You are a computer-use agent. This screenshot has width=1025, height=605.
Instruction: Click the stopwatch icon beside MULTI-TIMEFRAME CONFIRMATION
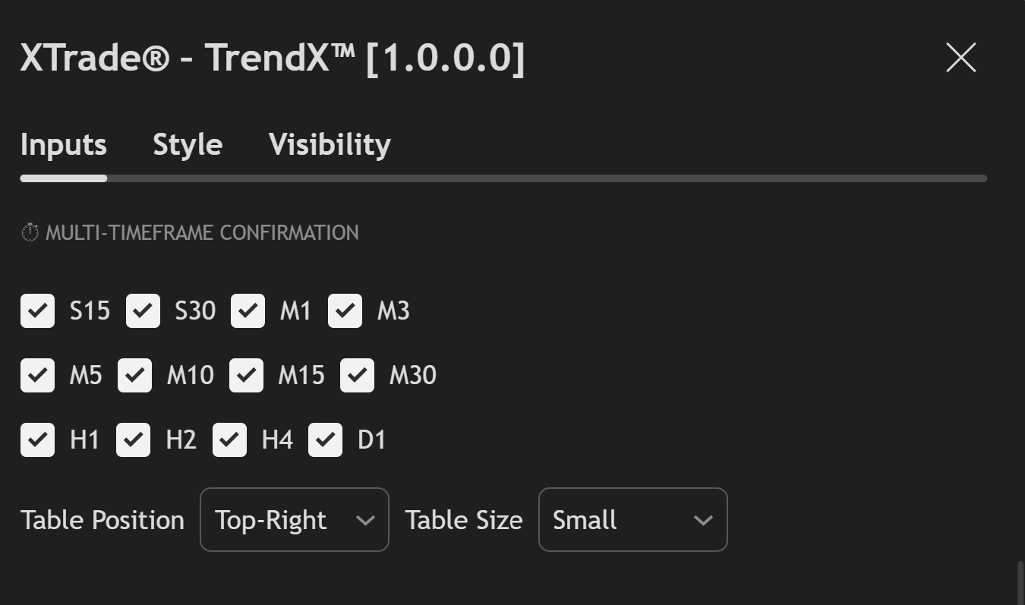coord(30,232)
